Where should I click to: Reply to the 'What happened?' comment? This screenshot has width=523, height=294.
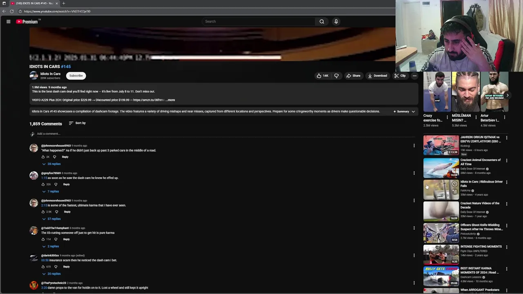tap(65, 157)
